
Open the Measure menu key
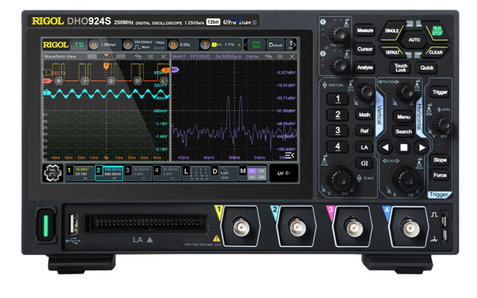pyautogui.click(x=365, y=31)
